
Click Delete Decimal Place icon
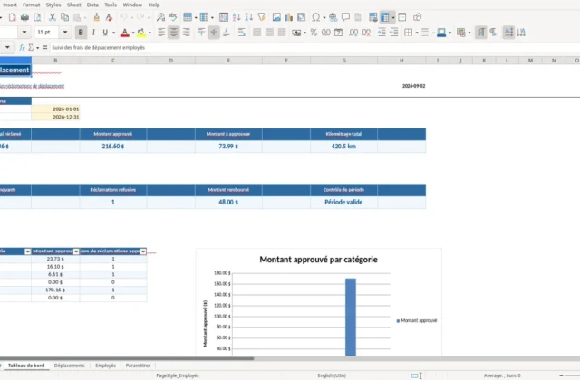pyautogui.click(x=366, y=33)
